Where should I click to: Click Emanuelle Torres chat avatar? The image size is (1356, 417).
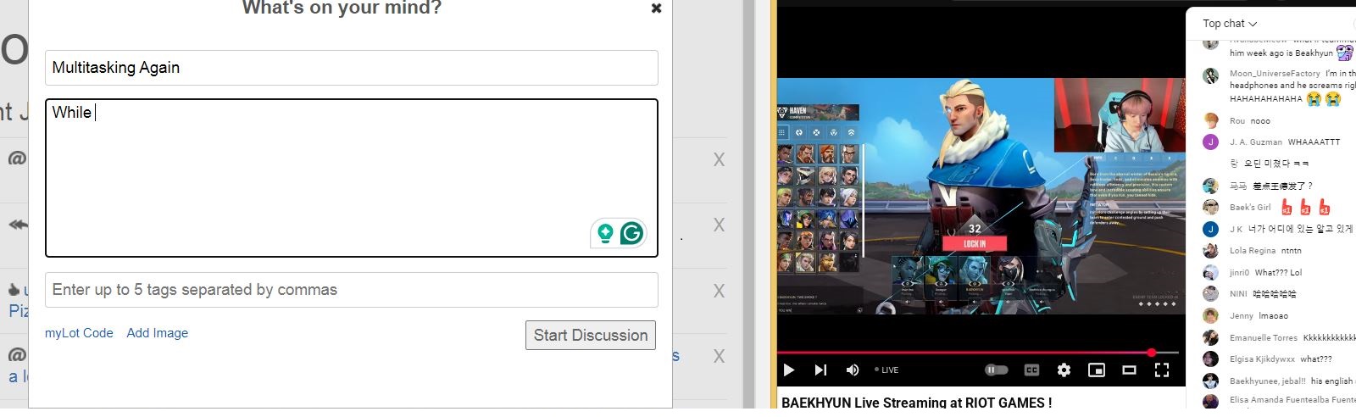click(x=1211, y=337)
